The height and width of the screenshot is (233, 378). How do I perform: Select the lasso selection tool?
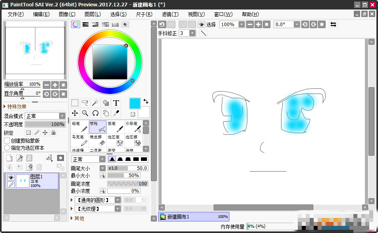coord(85,103)
